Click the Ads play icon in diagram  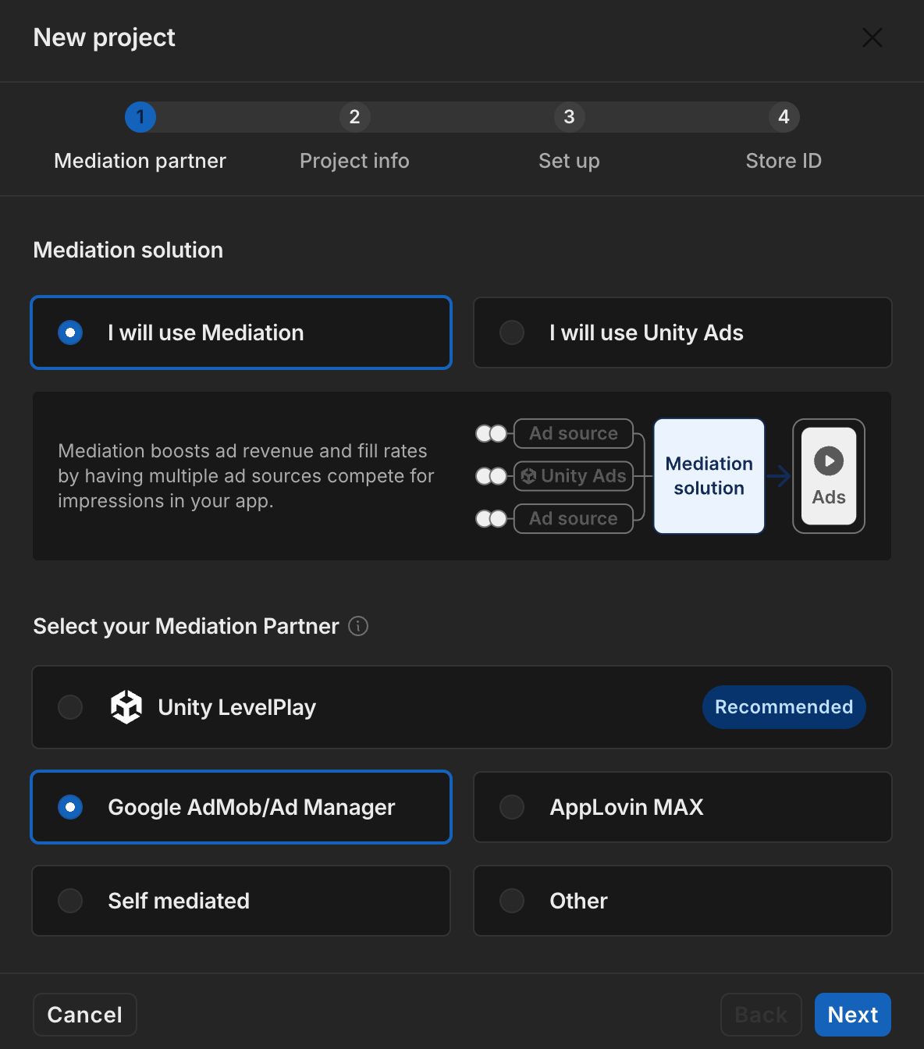pyautogui.click(x=829, y=461)
